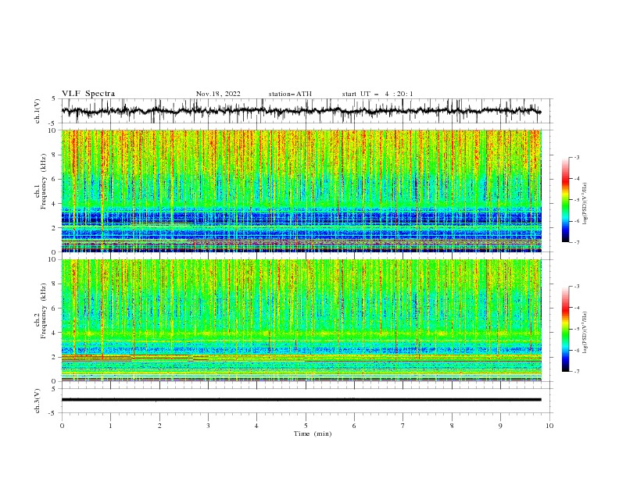The width and height of the screenshot is (619, 478).
Task: Click tick label "0" on the Time axis
Action: tap(62, 426)
